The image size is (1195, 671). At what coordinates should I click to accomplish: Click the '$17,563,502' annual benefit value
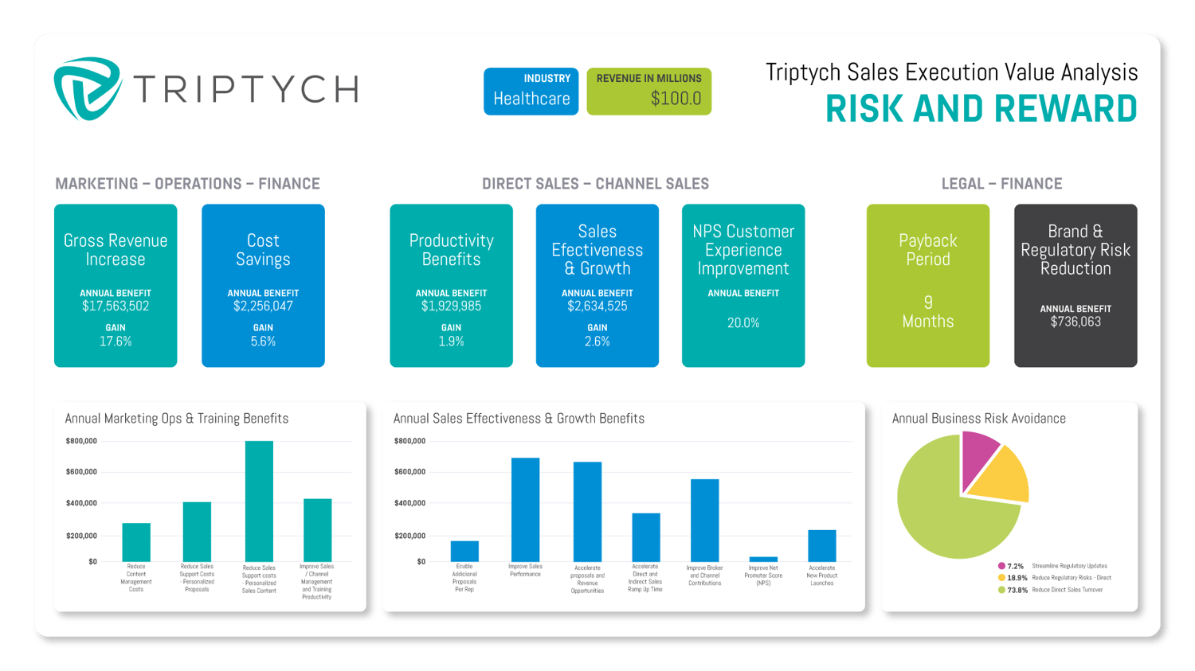coord(116,306)
